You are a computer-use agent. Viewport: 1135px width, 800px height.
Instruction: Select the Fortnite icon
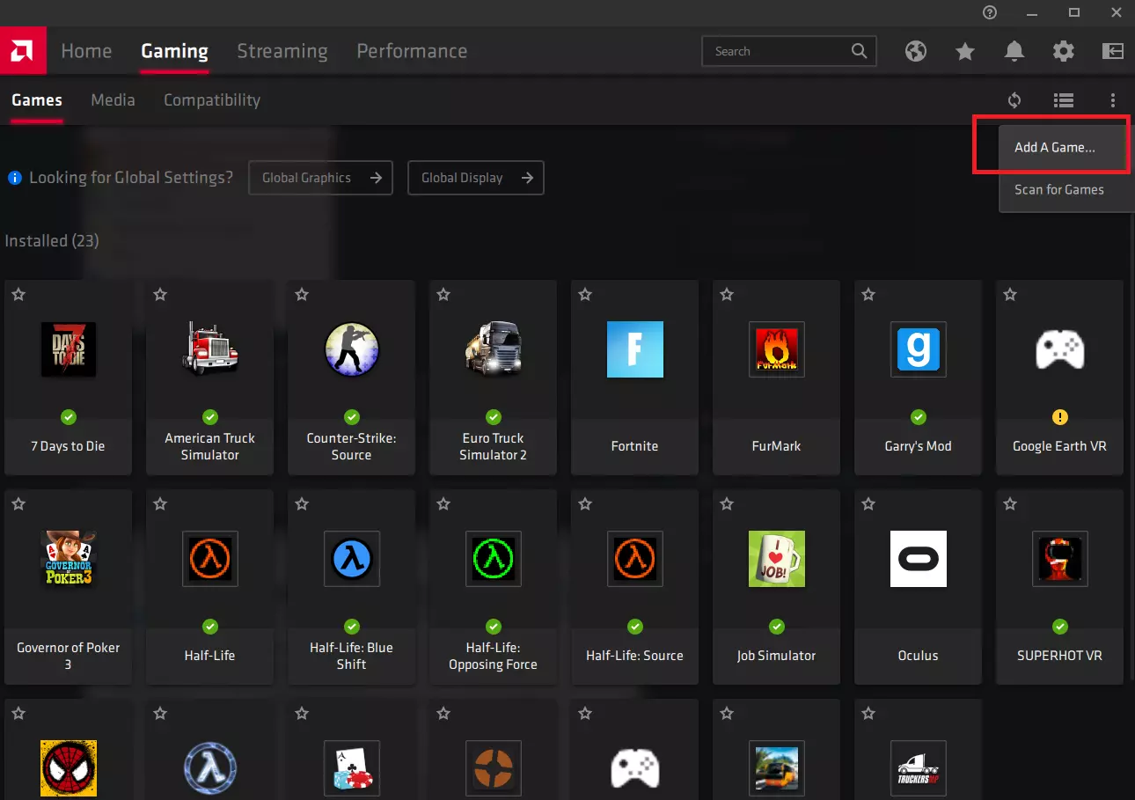click(634, 349)
